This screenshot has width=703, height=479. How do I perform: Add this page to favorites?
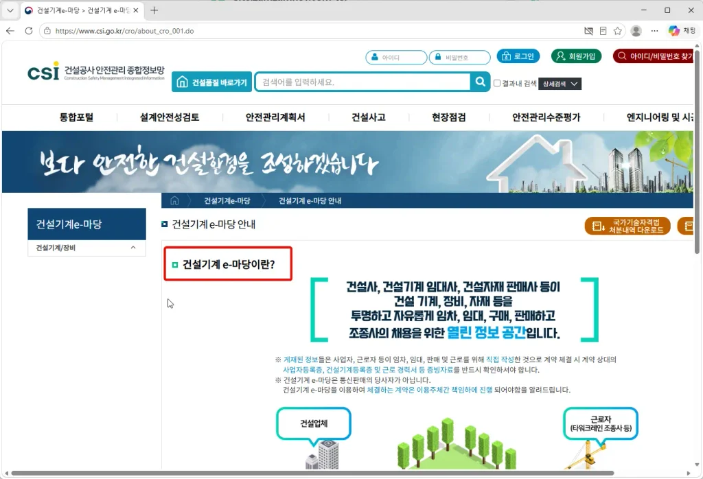(618, 31)
